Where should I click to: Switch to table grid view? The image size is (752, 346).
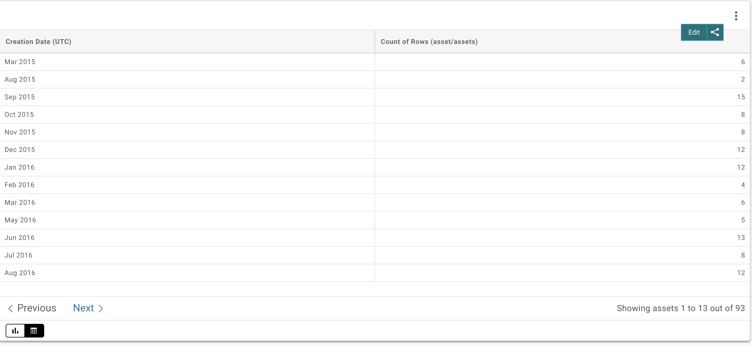click(34, 331)
